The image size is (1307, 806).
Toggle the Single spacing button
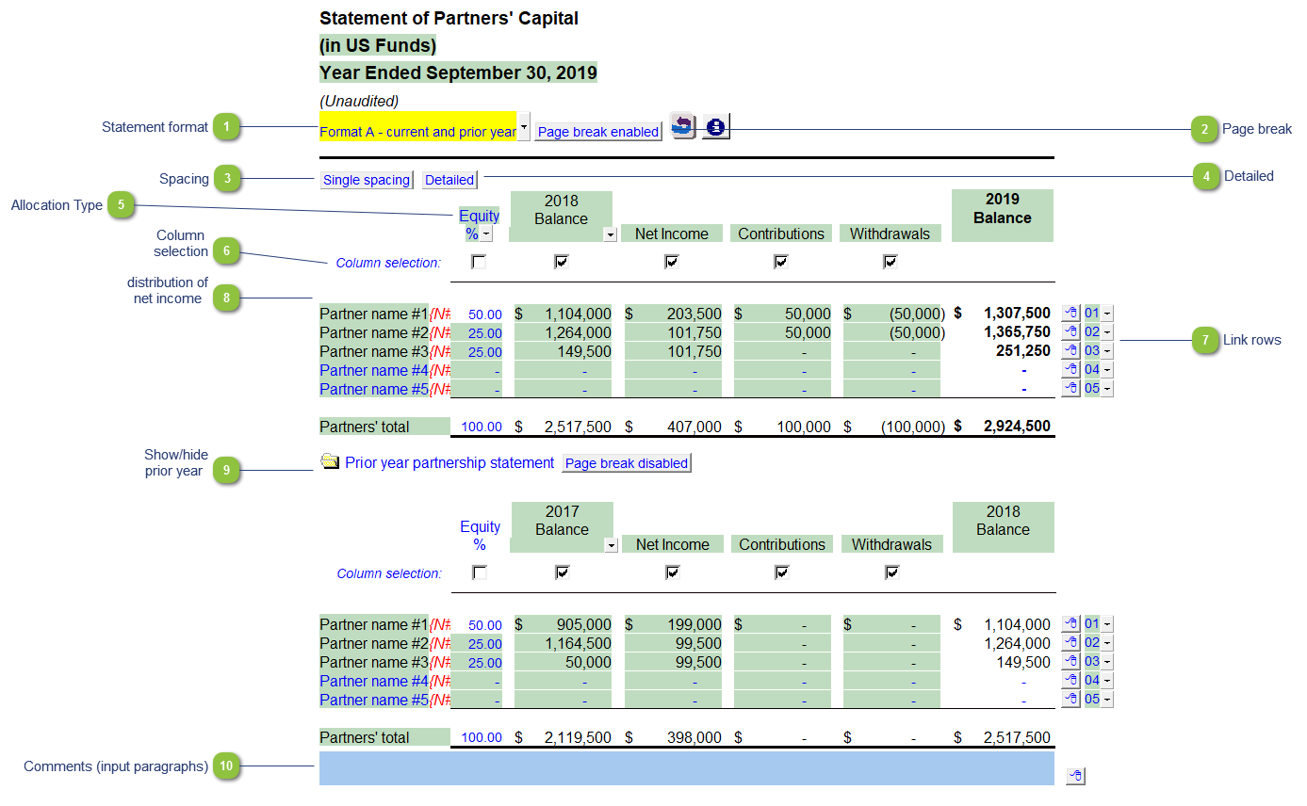367,180
